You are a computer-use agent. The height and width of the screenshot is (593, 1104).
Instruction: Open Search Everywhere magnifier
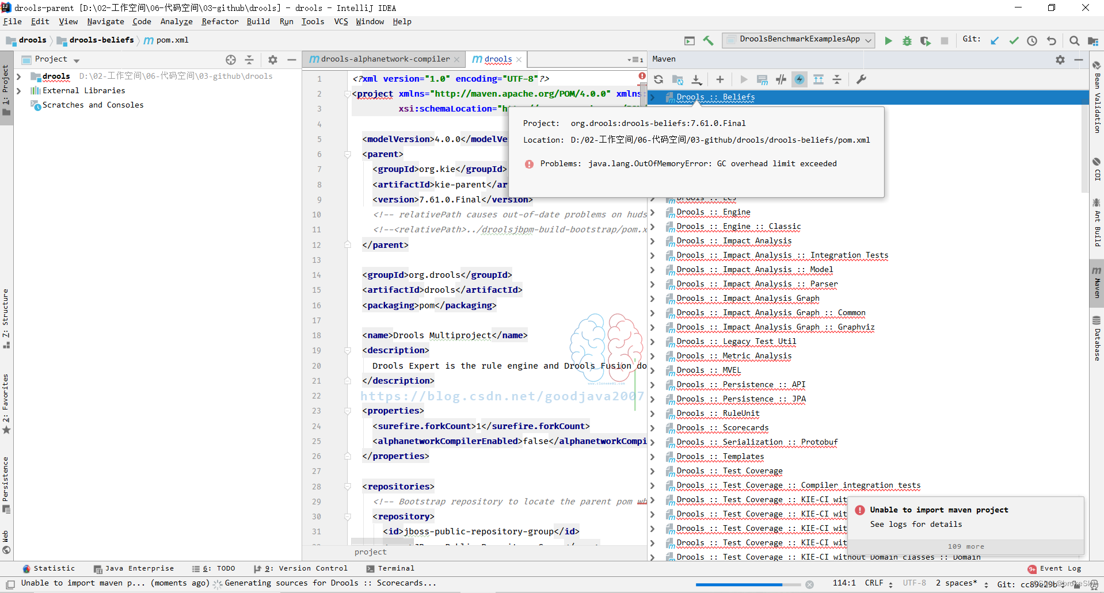(x=1074, y=40)
